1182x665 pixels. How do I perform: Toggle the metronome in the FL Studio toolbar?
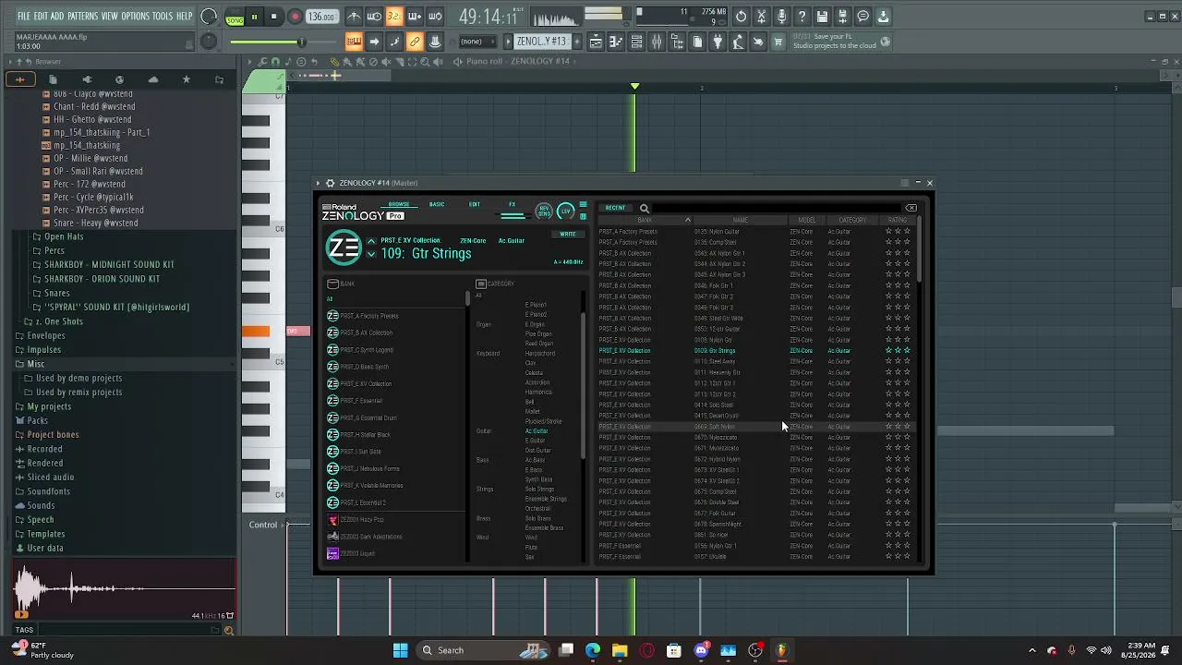point(354,17)
